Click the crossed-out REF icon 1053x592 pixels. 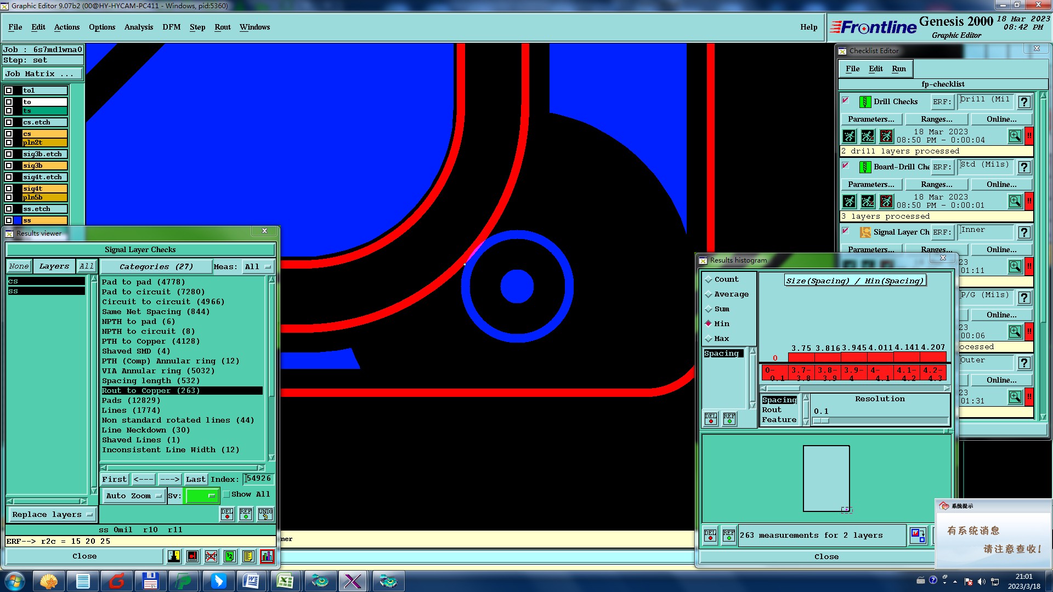tap(211, 556)
